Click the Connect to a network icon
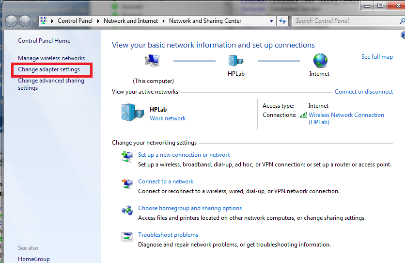 [127, 183]
